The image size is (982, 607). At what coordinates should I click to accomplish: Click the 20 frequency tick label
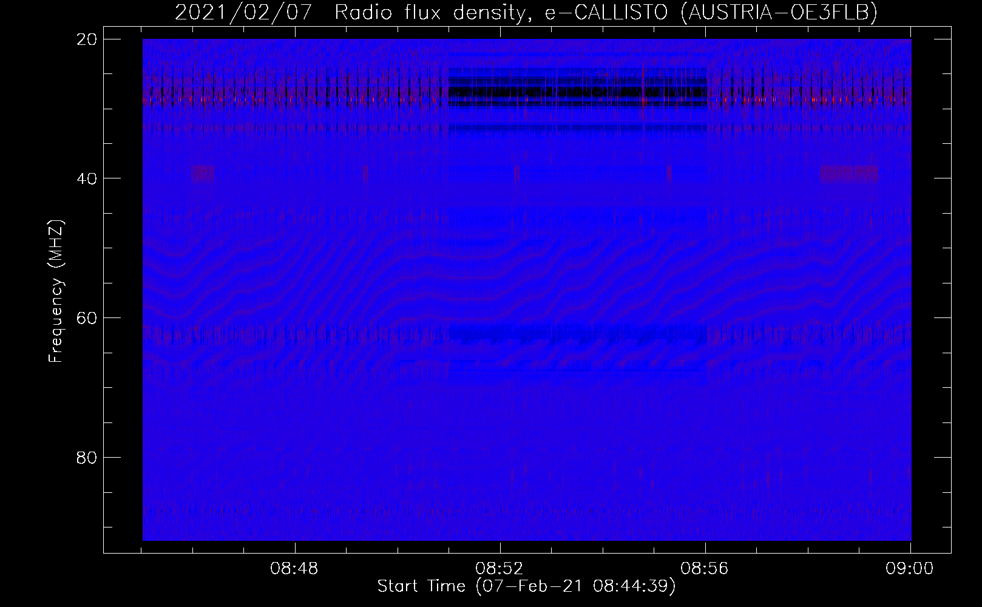(87, 39)
